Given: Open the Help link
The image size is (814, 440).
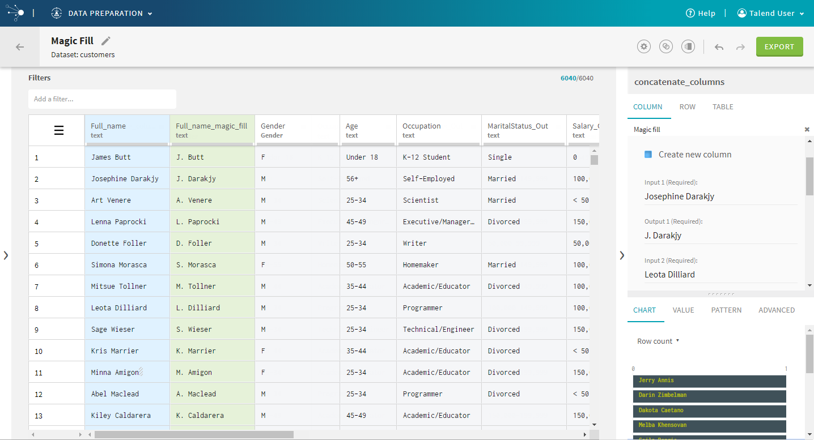Looking at the screenshot, I should point(701,14).
